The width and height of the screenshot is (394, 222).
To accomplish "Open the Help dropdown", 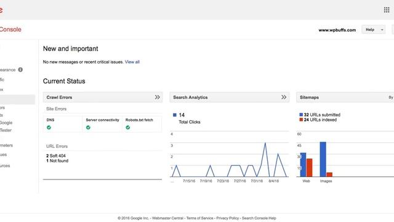I will 374,30.
